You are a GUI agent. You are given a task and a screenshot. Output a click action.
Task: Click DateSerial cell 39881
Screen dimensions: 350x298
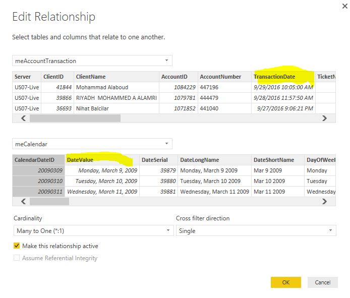point(158,192)
